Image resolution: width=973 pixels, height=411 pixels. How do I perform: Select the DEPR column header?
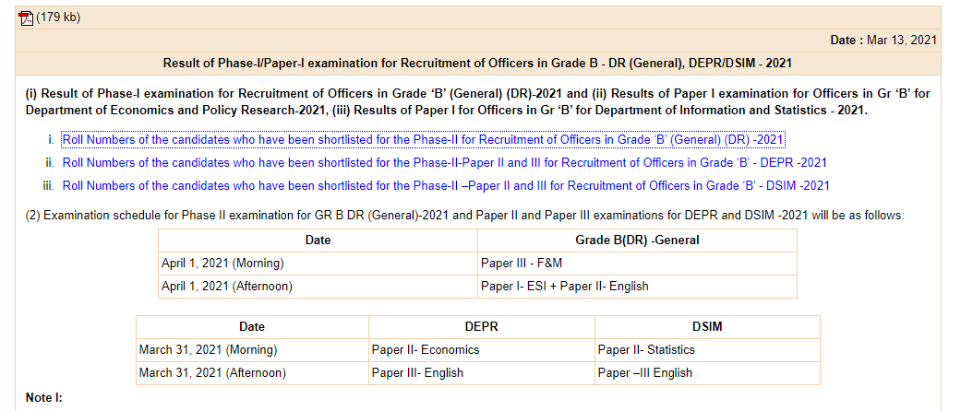click(481, 327)
